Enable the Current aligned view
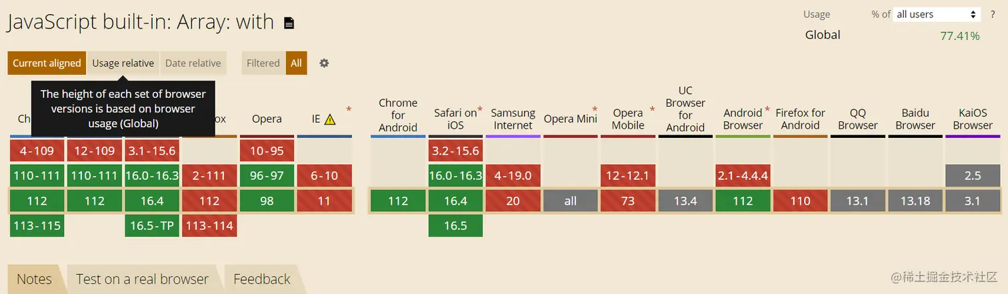1008x294 pixels. [x=47, y=63]
